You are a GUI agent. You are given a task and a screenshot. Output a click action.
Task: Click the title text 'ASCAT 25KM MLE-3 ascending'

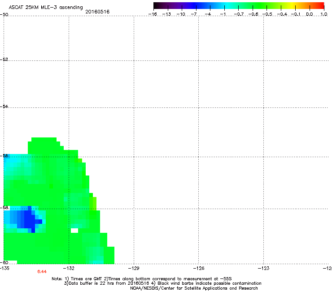46,8
